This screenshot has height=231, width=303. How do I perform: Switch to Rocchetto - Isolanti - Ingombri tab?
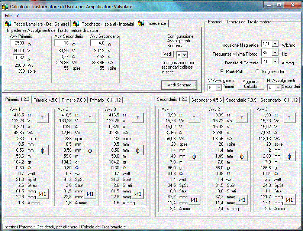[103, 24]
